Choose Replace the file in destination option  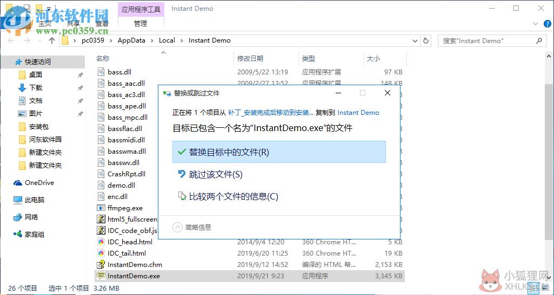coord(279,152)
